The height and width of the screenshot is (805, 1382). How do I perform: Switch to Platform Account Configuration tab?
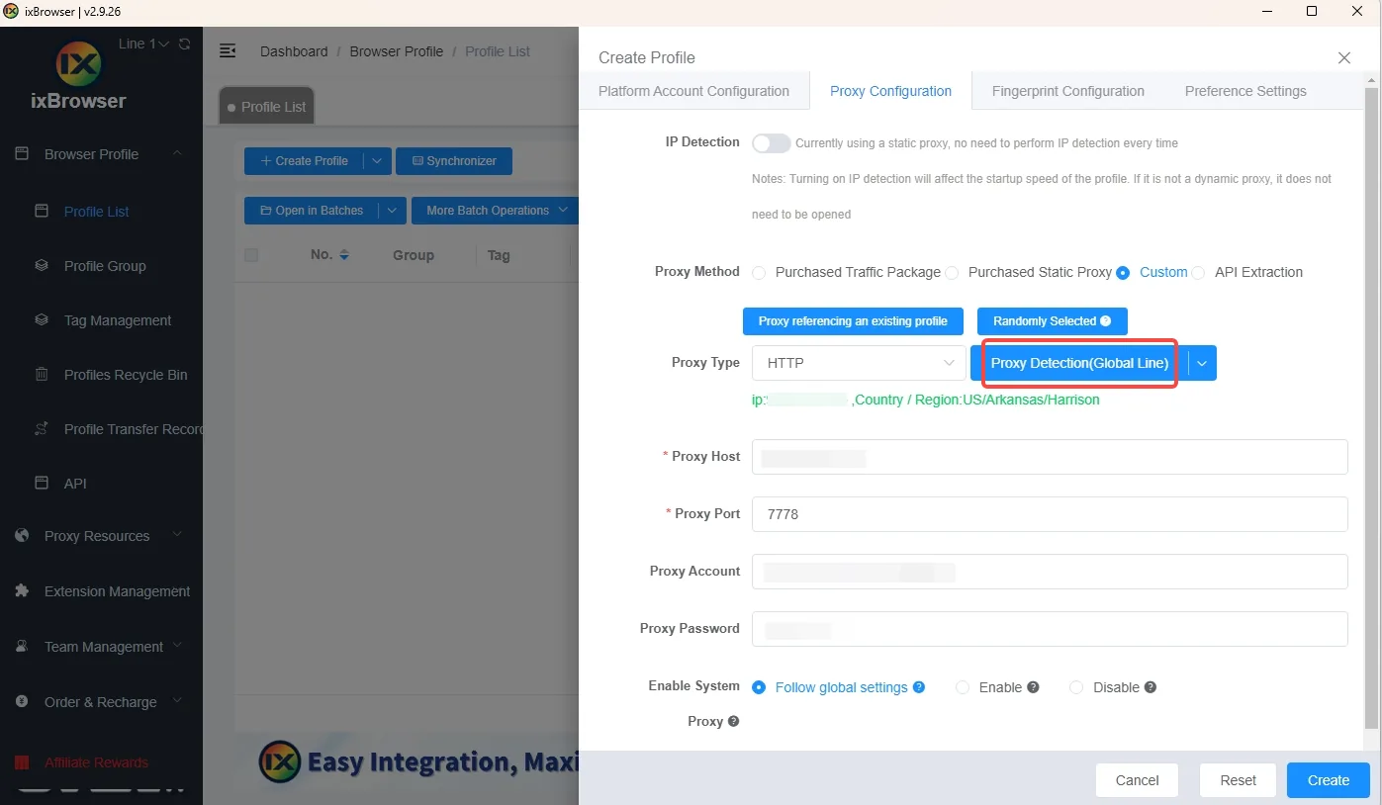tap(693, 91)
